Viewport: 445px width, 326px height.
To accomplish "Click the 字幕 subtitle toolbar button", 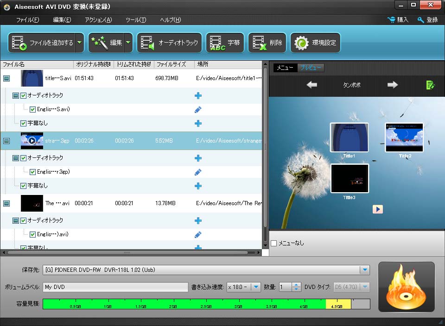I will 225,43.
